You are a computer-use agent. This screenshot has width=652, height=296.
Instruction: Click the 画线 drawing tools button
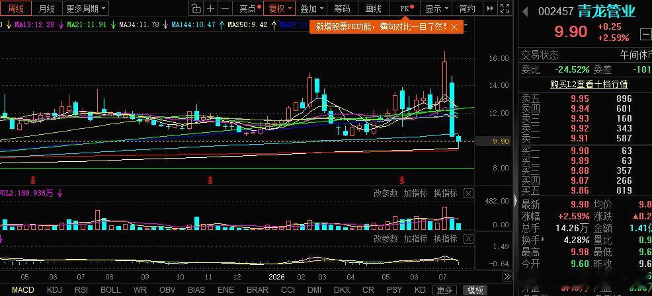[373, 9]
